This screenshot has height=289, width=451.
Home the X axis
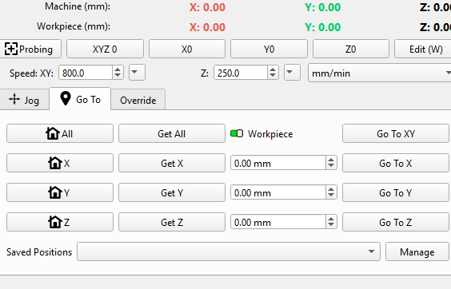[60, 163]
